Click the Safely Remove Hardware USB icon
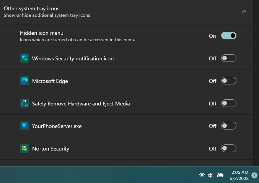Screen dimensions: 259x183 [x=24, y=104]
